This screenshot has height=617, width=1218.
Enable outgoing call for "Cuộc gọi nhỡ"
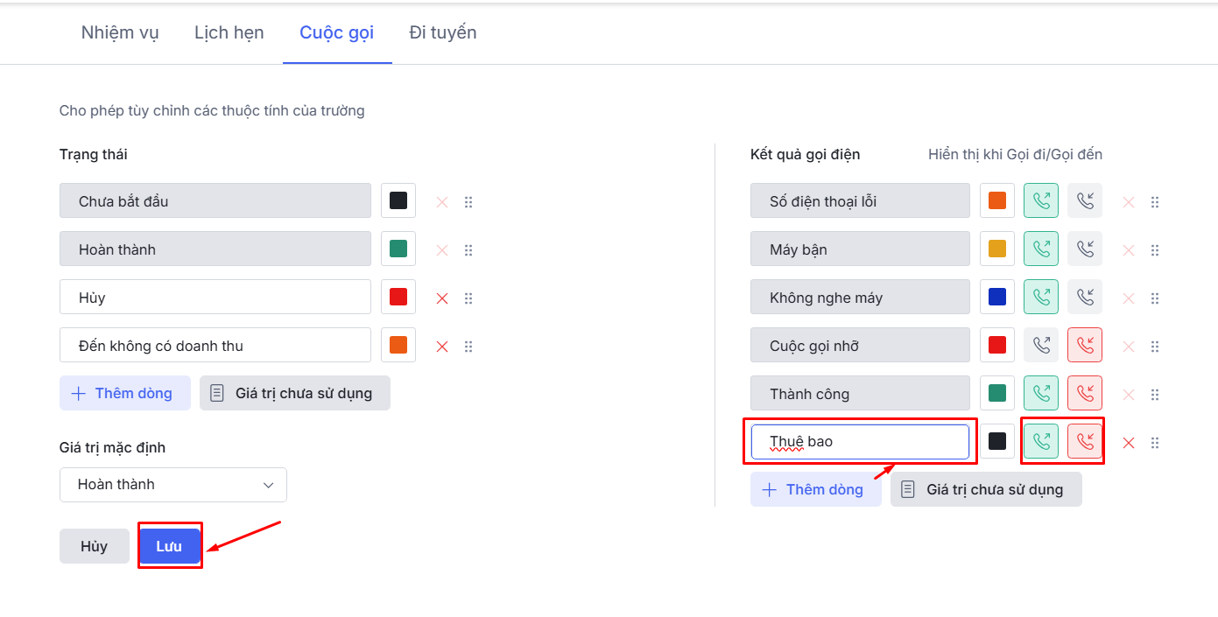pos(1041,346)
